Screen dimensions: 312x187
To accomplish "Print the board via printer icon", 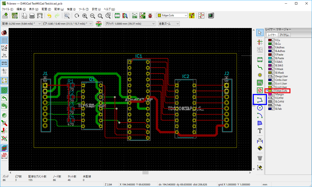I will click(x=32, y=16).
